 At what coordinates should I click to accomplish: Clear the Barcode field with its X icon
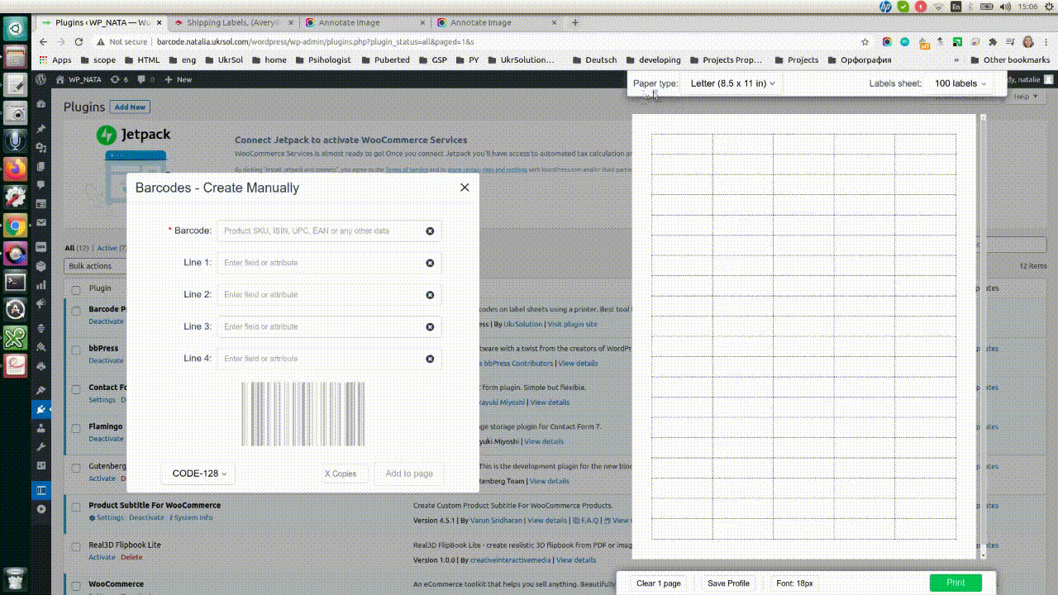[430, 231]
